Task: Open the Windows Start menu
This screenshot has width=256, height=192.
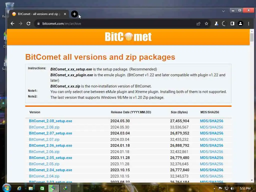Action: point(6,188)
